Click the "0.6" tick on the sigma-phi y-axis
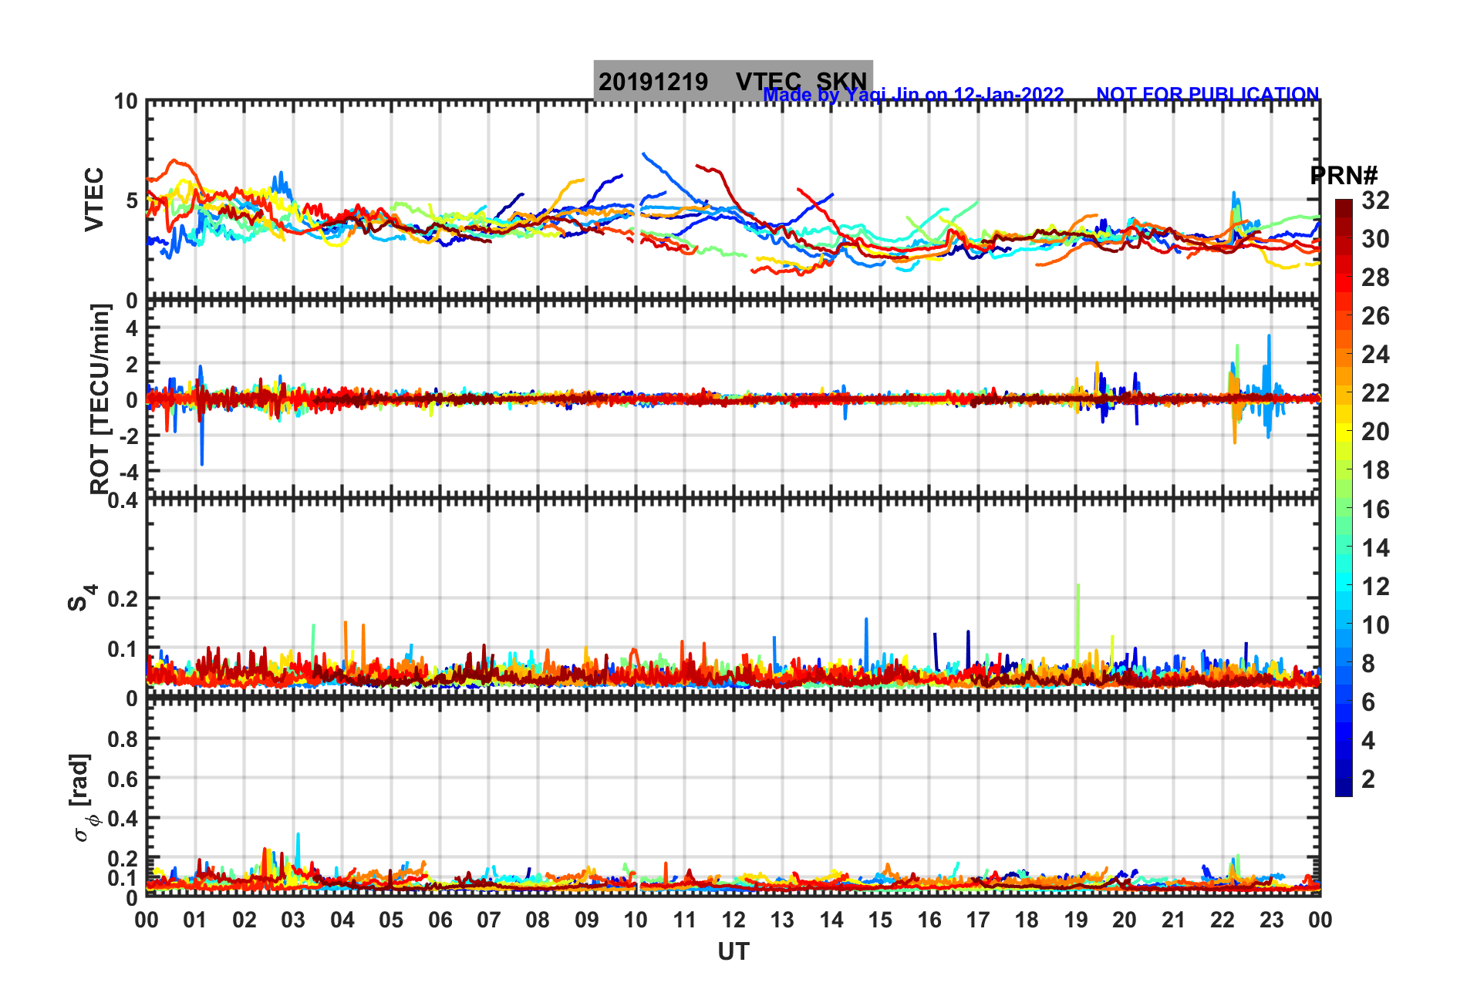The image size is (1467, 996). 123,779
